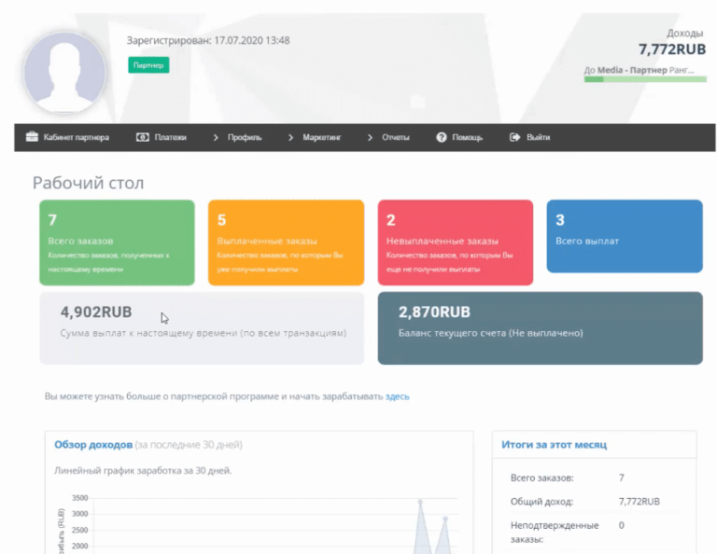Click the Обзор доходов chart heading

coord(93,445)
